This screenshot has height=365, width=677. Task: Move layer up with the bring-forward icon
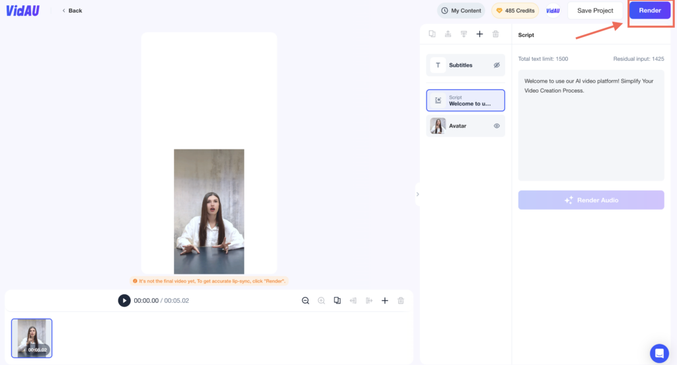(x=448, y=34)
